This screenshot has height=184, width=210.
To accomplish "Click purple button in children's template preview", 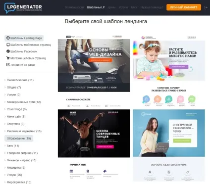I will coord(178,67).
